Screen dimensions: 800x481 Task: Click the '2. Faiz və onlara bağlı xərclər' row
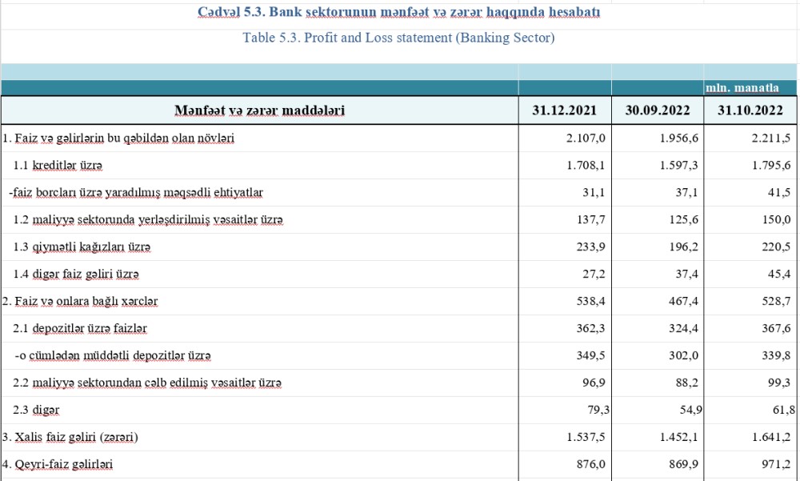click(x=80, y=301)
